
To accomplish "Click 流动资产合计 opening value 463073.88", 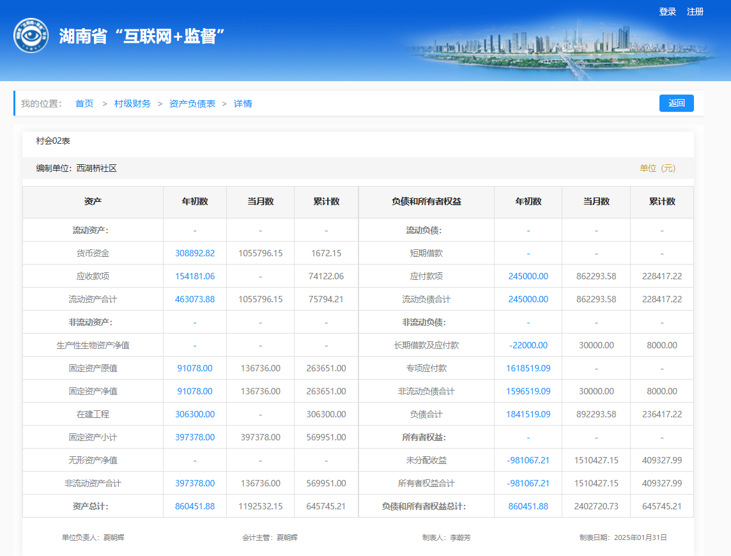I will coord(195,299).
